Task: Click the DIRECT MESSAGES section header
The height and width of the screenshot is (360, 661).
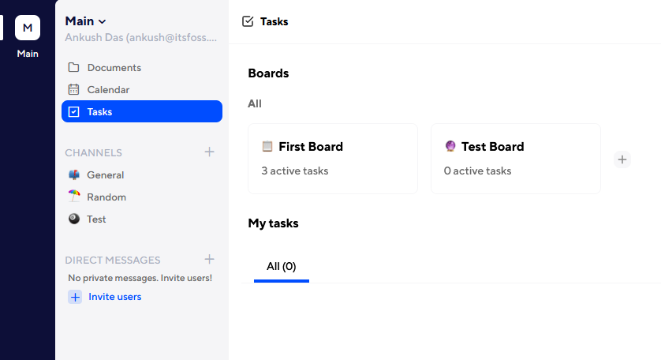Action: coord(112,261)
